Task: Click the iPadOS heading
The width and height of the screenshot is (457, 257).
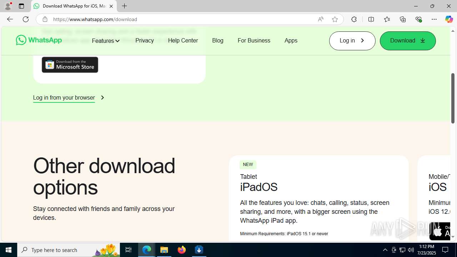Action: [259, 187]
